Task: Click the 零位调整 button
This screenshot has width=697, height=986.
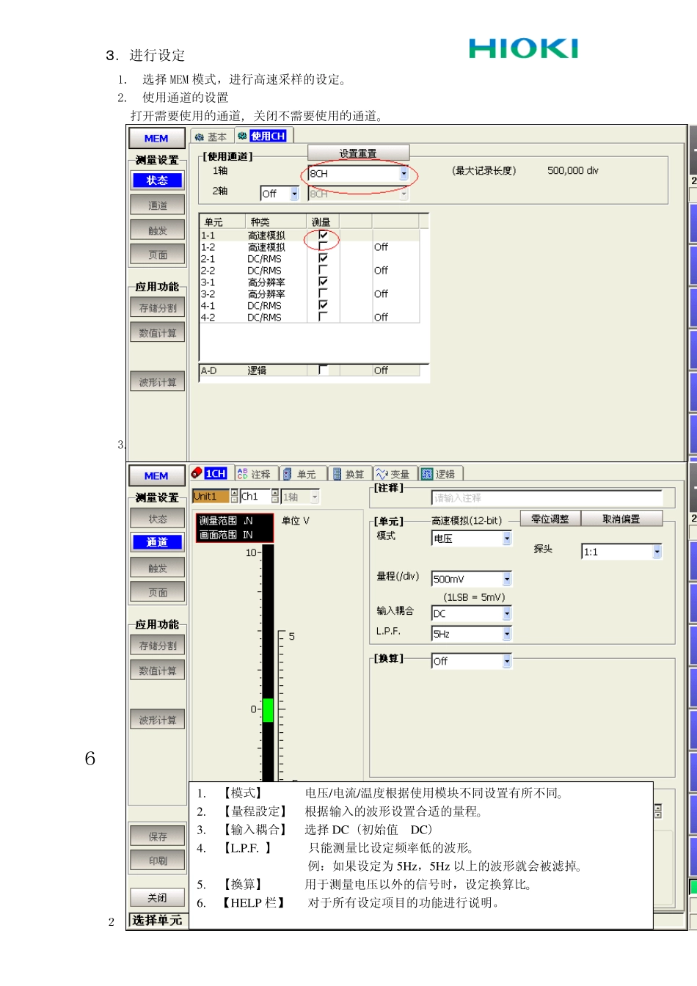Action: click(550, 519)
